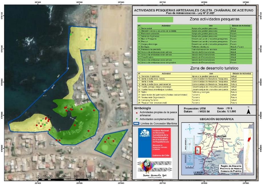Click red map marker number 3

(x=108, y=138)
